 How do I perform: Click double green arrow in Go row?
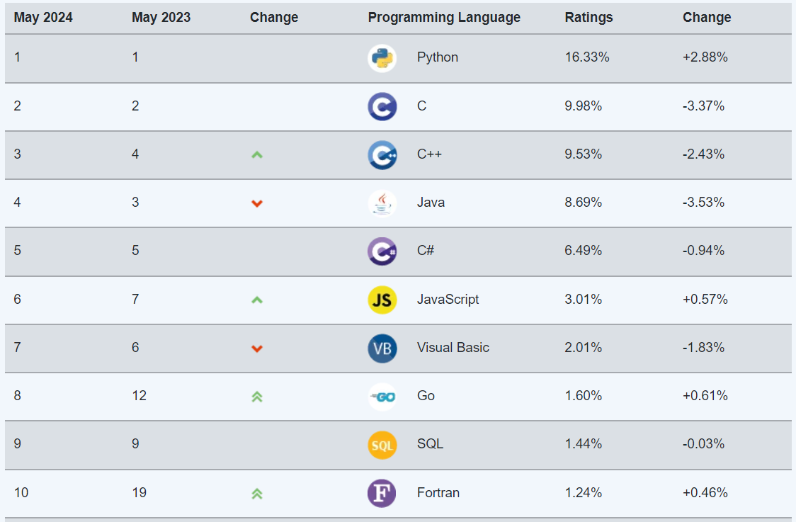click(257, 397)
